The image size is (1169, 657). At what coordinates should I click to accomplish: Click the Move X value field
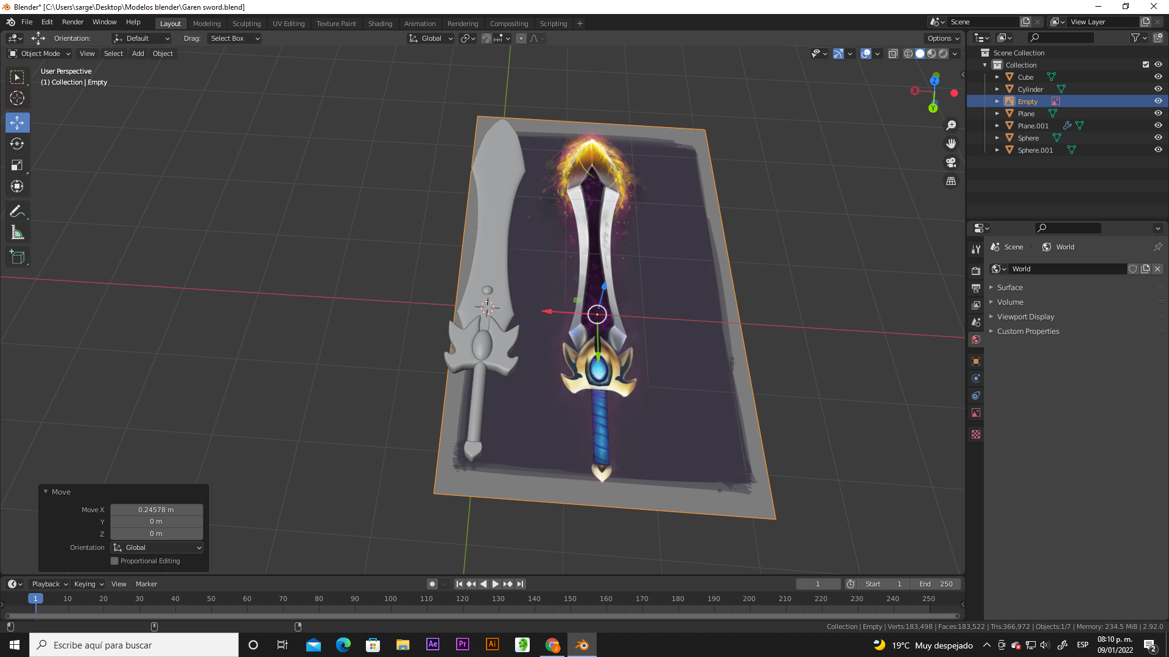(x=156, y=510)
